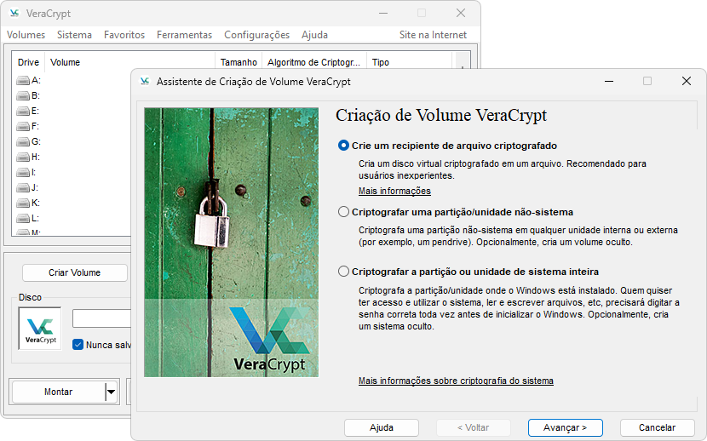Select drive K: icon in drive list
Image resolution: width=707 pixels, height=441 pixels.
(22, 203)
